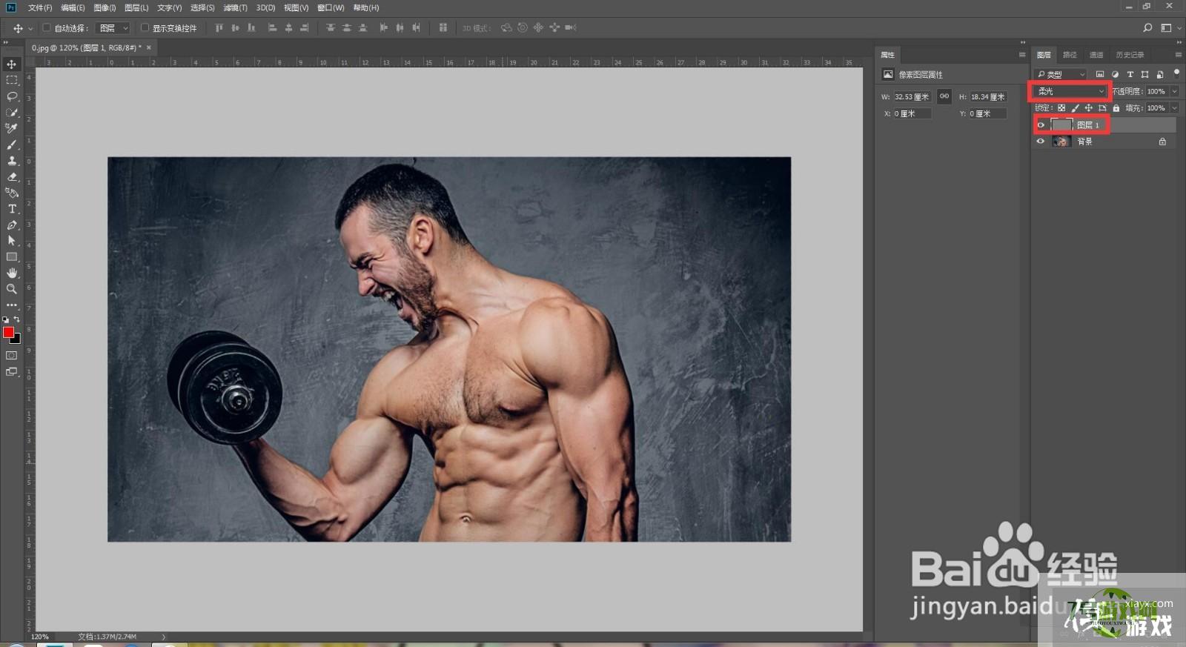Select the Hand tool

click(11, 273)
